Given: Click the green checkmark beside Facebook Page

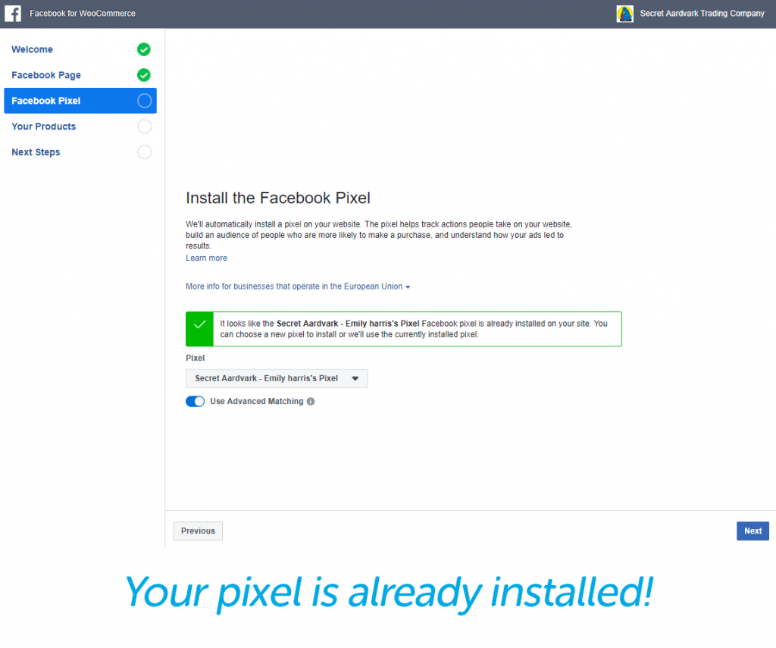Looking at the screenshot, I should (x=144, y=75).
